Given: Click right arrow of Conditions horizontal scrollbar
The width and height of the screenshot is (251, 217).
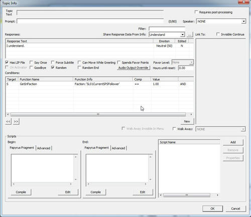Looking at the screenshot, I should 191,114.
